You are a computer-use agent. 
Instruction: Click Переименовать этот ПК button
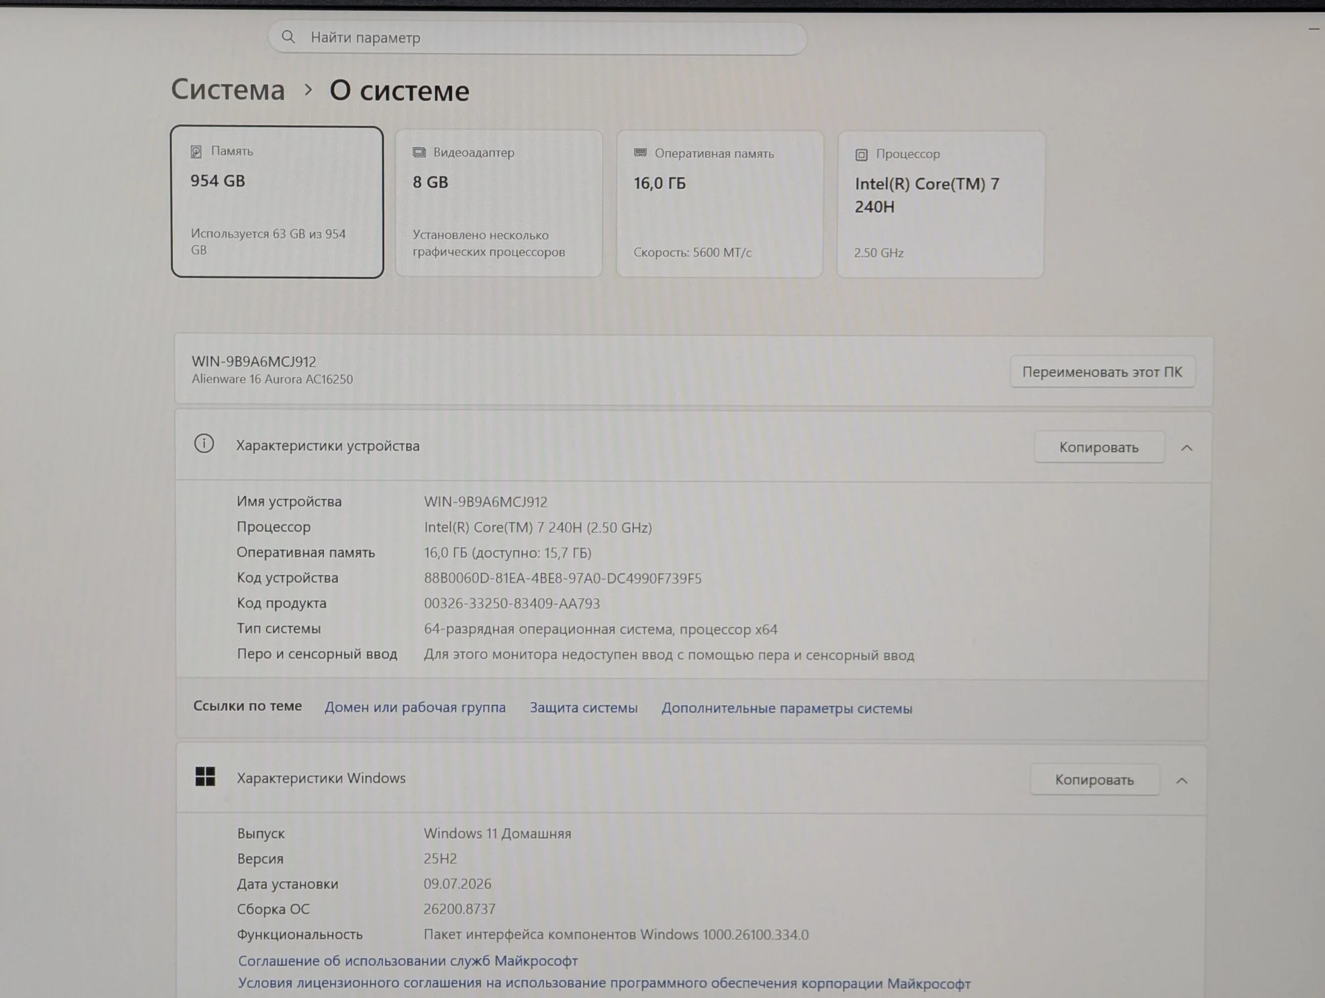coord(1102,372)
